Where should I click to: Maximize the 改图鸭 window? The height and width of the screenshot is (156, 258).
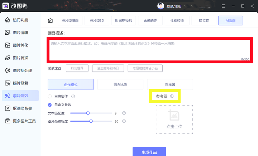[x=243, y=6]
